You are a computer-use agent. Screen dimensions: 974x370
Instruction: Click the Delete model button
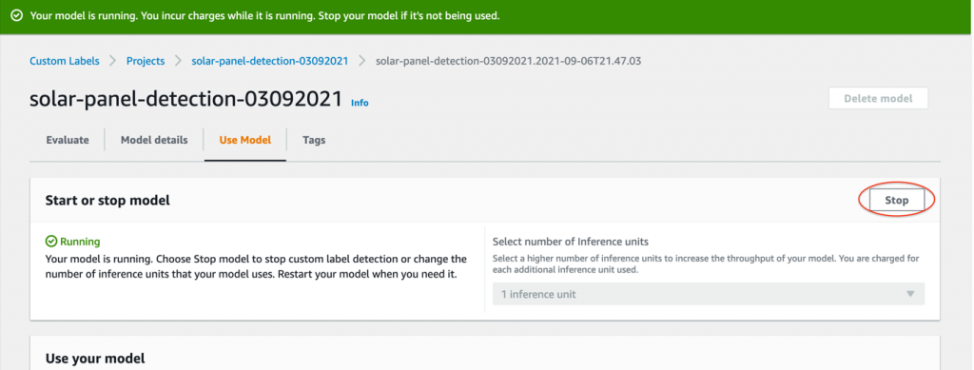point(878,98)
